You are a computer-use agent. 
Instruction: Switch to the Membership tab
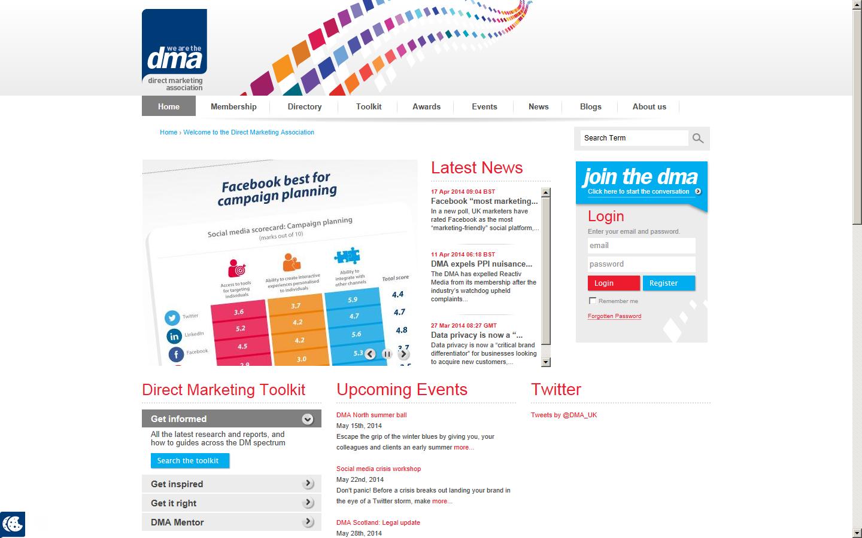tap(233, 106)
